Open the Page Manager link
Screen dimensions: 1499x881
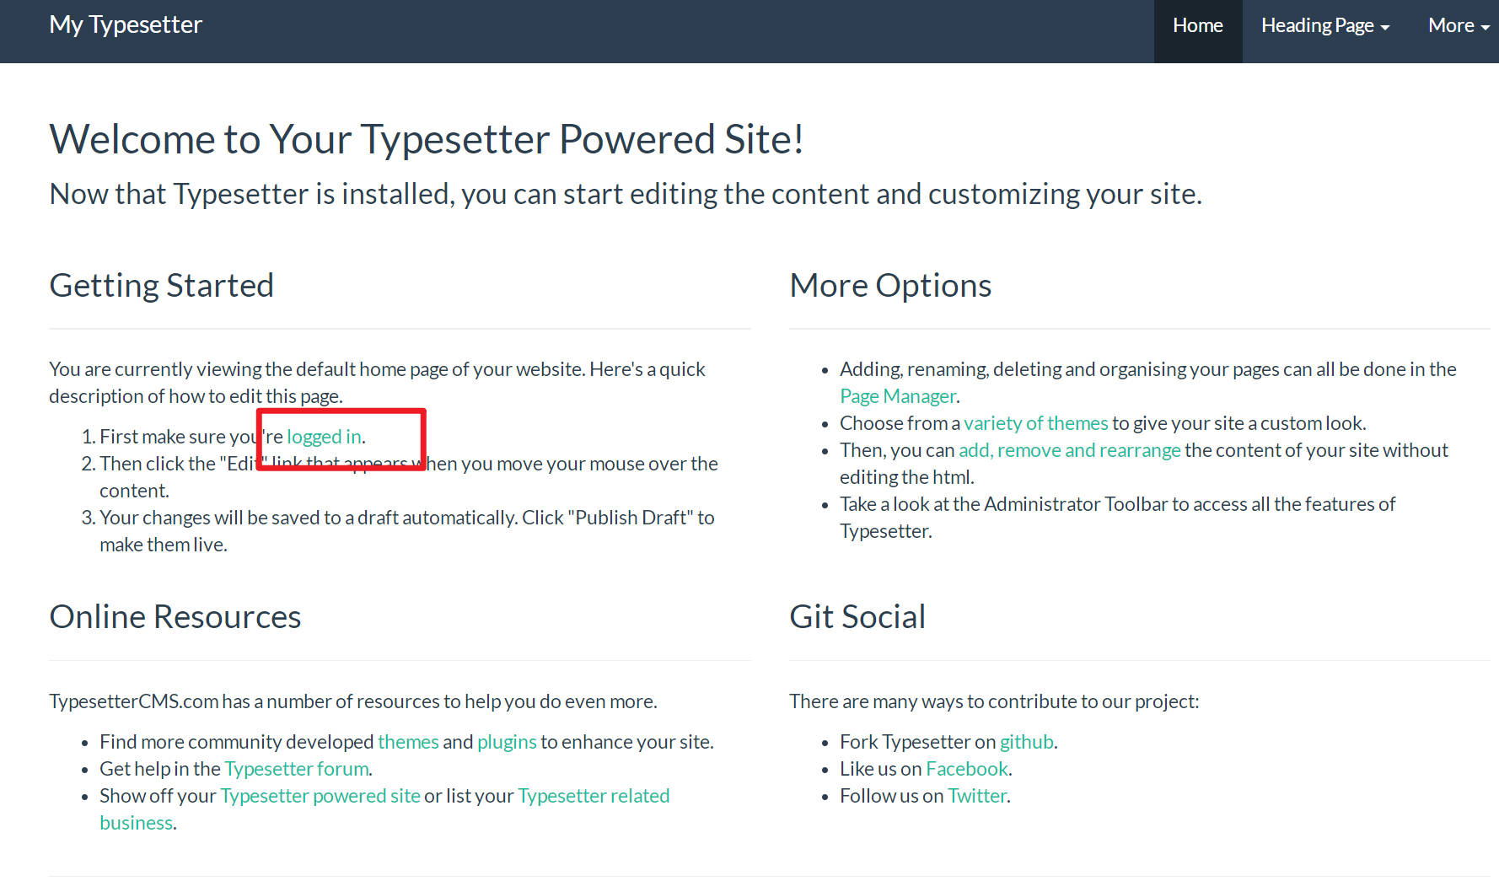coord(898,396)
